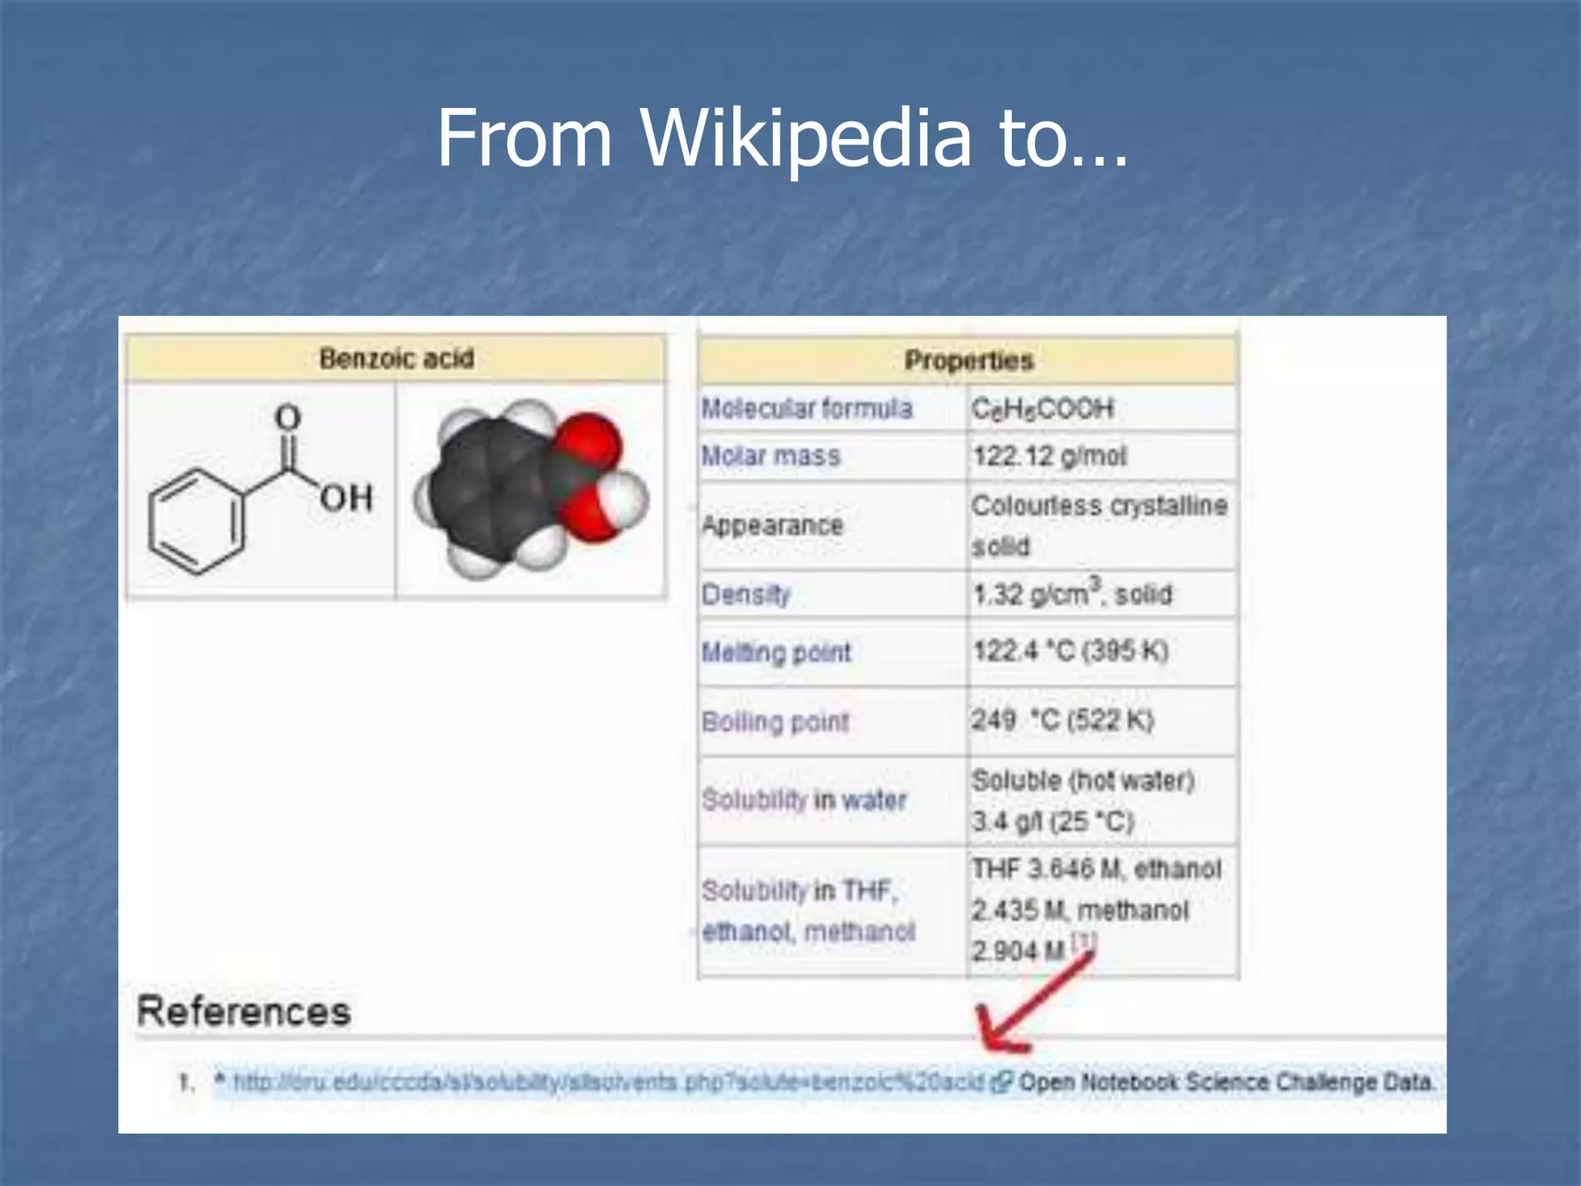Select the '3.4 g/l (25 °C)' value
This screenshot has width=1581, height=1186.
point(1053,821)
